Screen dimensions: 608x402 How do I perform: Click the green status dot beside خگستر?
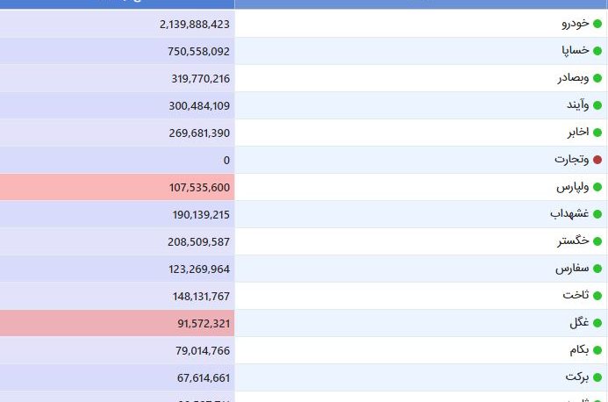597,241
